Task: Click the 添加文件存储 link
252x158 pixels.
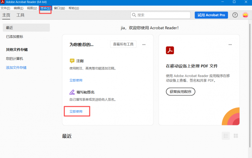Action: (16, 68)
